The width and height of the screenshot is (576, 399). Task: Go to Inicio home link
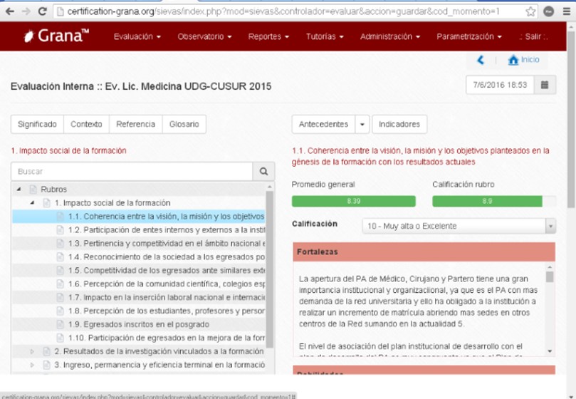tap(523, 61)
